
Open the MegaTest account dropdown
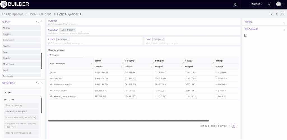point(256,4)
